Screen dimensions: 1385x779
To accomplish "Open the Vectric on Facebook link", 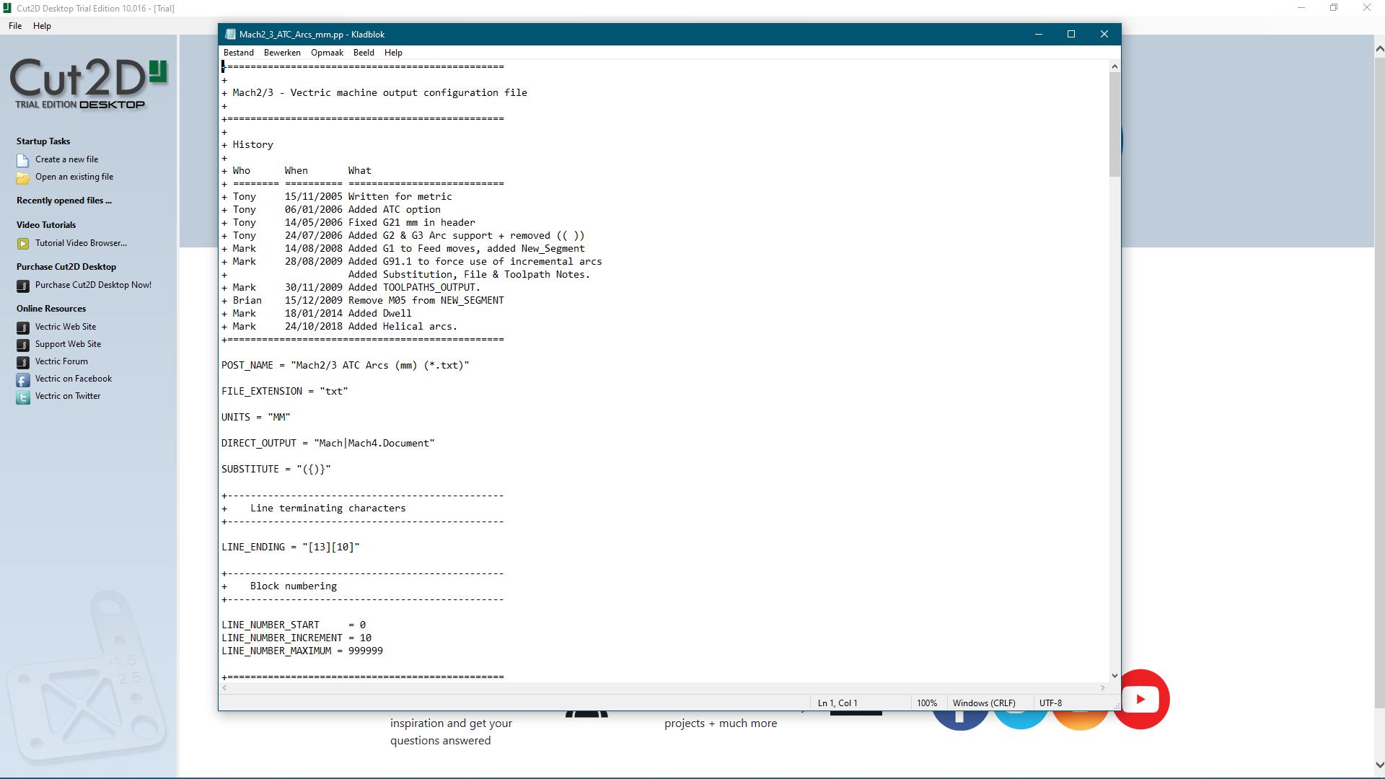I will (x=74, y=379).
